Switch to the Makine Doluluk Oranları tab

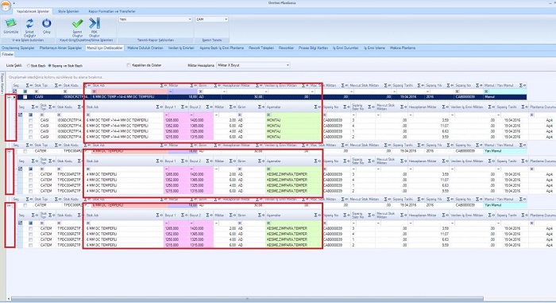(x=145, y=48)
